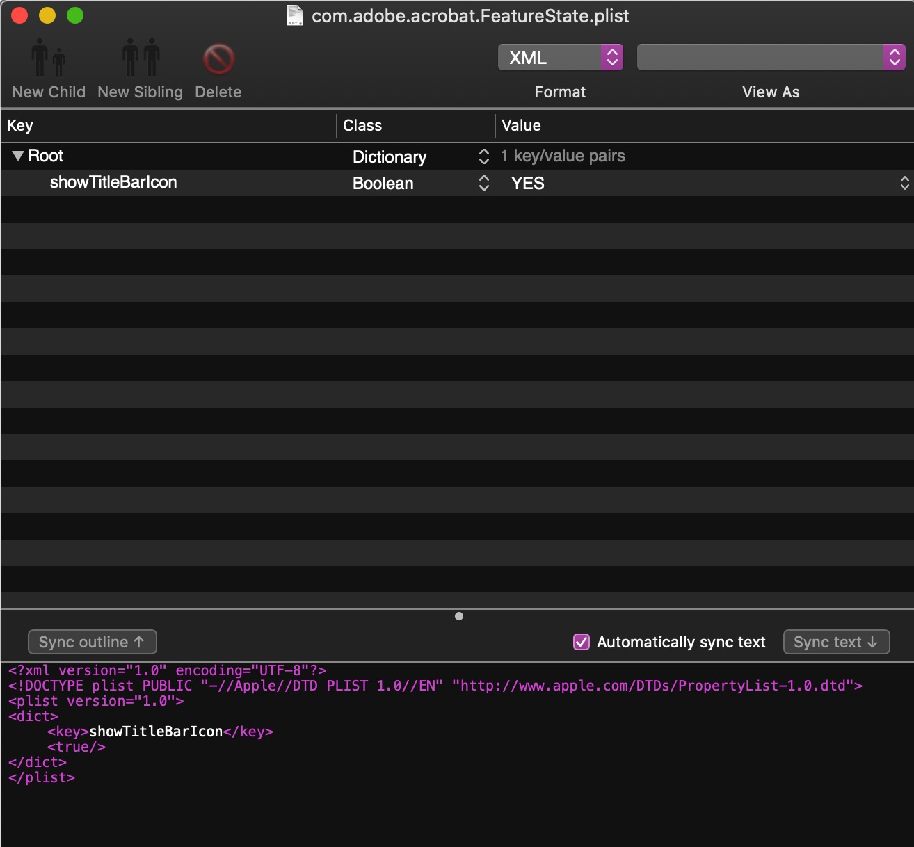This screenshot has height=847, width=914.
Task: Open the Boolean class selector for showTitleBarIcon
Action: [484, 183]
